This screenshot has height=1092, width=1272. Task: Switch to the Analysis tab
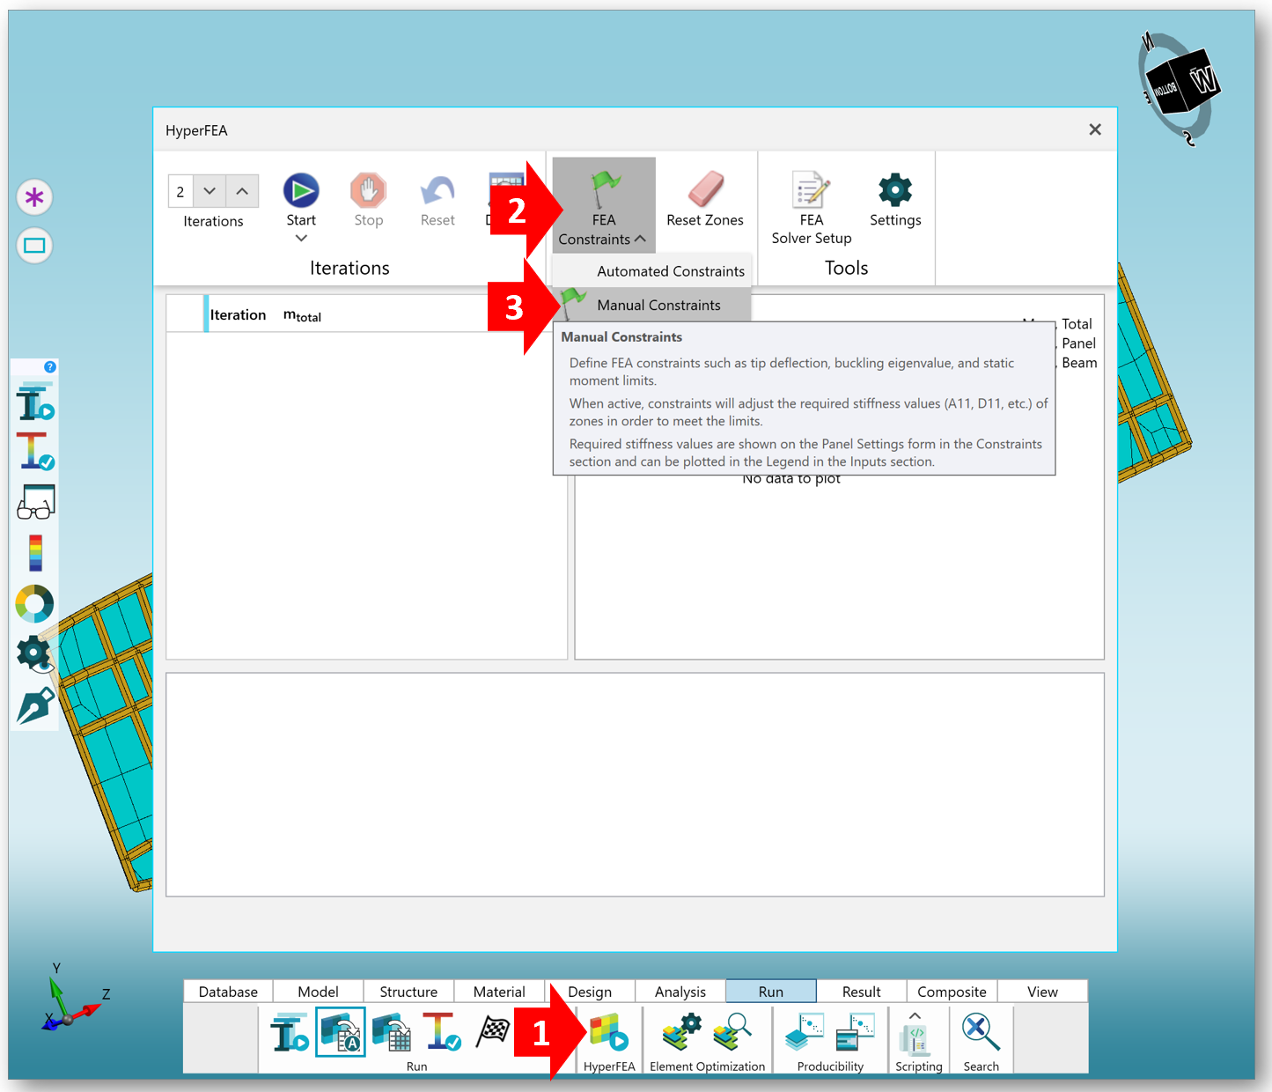click(680, 992)
